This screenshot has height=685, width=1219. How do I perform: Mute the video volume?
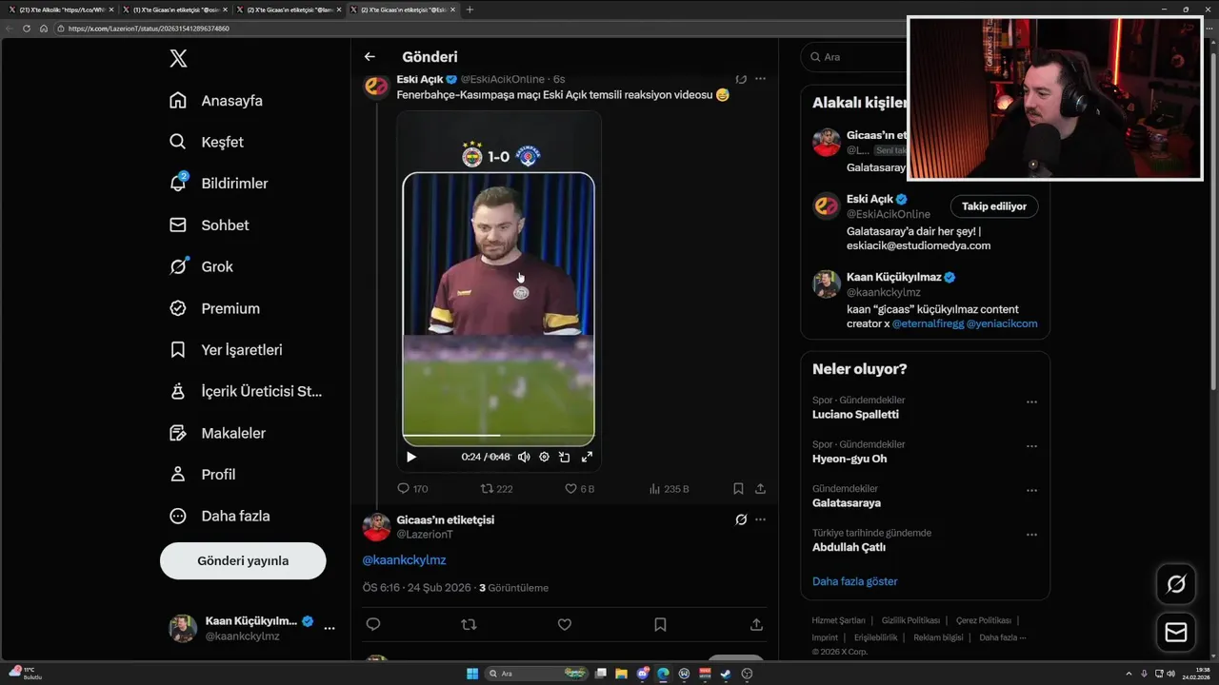coord(524,457)
